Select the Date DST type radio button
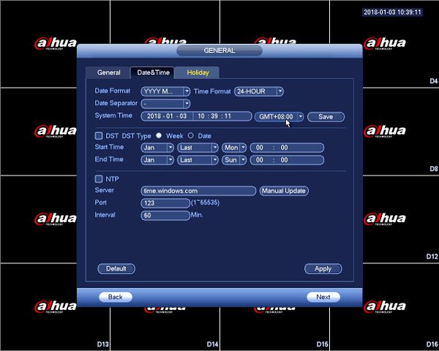Image resolution: width=439 pixels, height=351 pixels. point(191,135)
